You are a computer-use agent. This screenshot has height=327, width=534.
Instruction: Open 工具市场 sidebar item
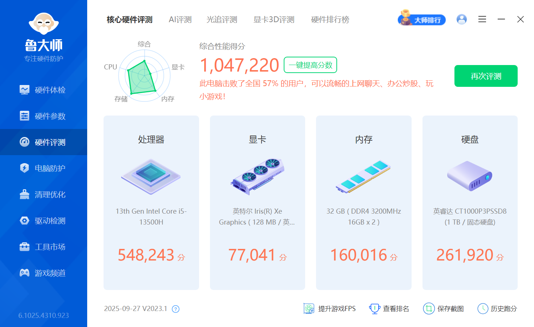(44, 247)
